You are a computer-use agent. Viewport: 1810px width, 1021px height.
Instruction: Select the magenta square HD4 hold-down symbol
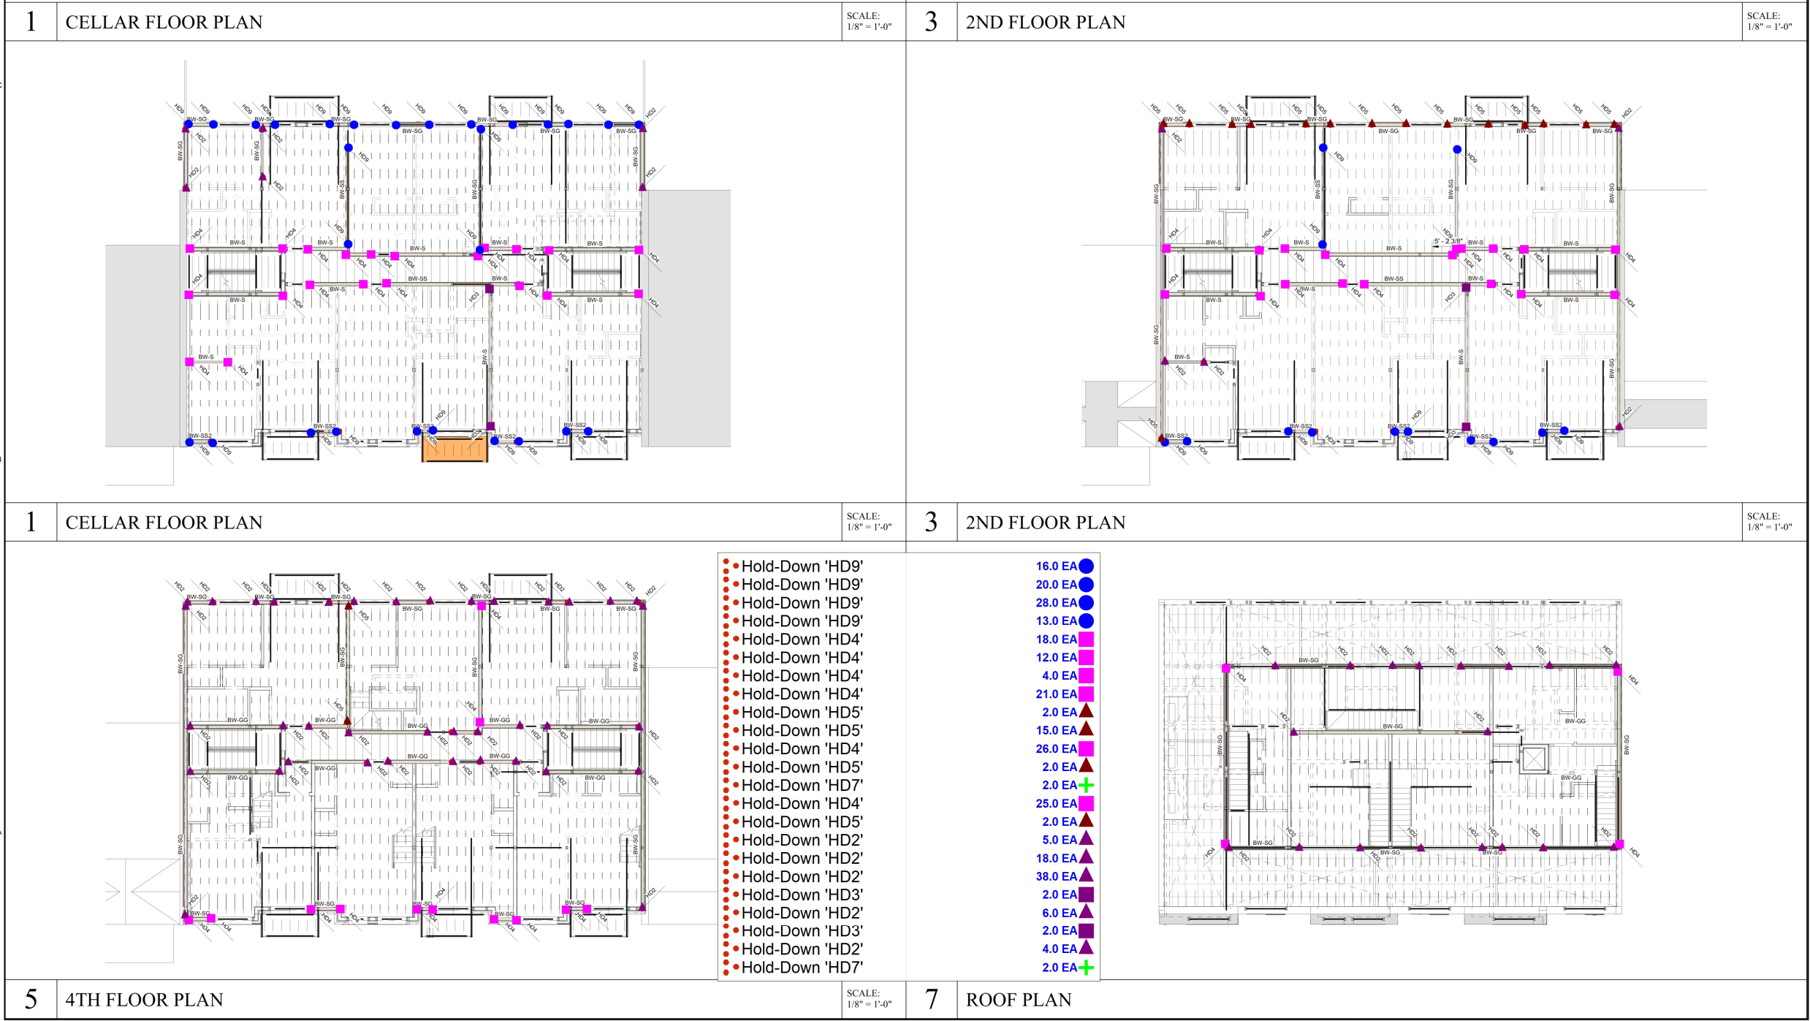pos(1087,639)
